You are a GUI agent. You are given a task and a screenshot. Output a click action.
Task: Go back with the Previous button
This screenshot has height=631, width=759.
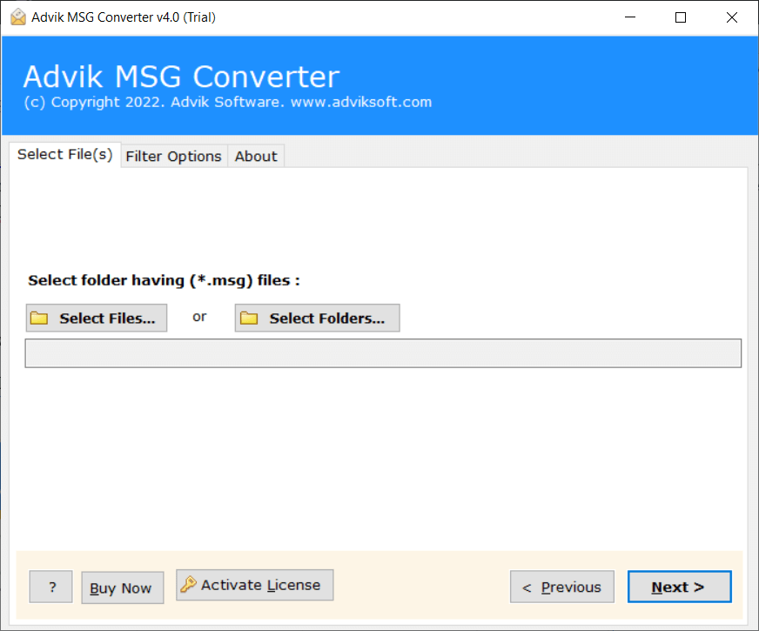click(562, 587)
